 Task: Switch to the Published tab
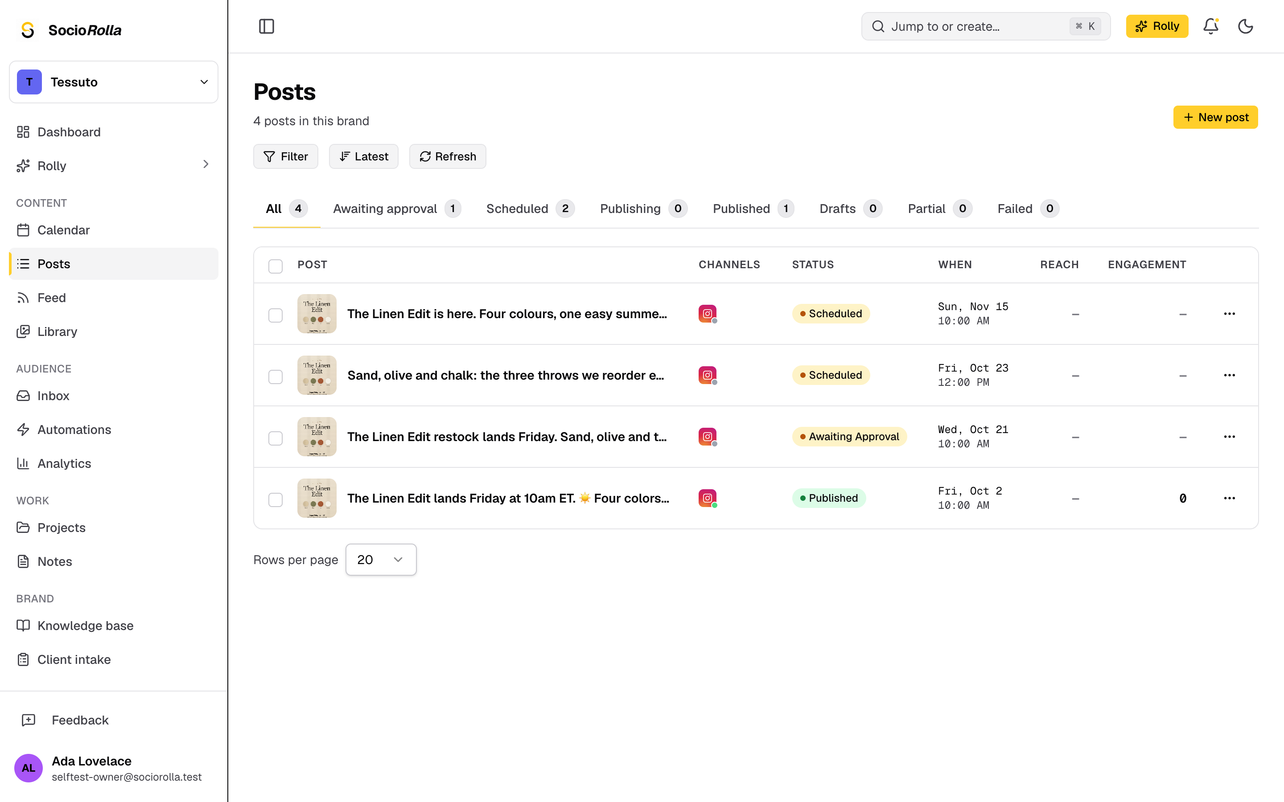point(753,209)
